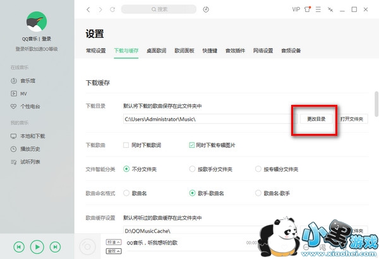Click the 我的音乐 sidebar section header
The width and height of the screenshot is (379, 259).
coord(20,123)
